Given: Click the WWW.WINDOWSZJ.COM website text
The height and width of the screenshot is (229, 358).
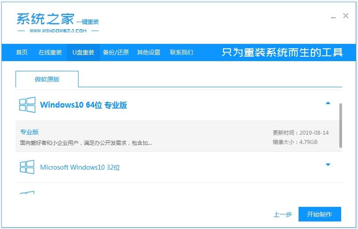Looking at the screenshot, I should tap(58, 31).
